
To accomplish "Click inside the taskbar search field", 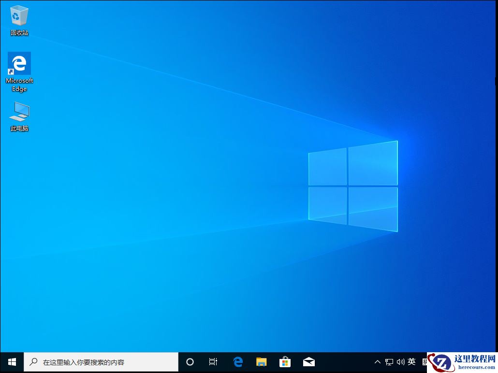I will 97,361.
